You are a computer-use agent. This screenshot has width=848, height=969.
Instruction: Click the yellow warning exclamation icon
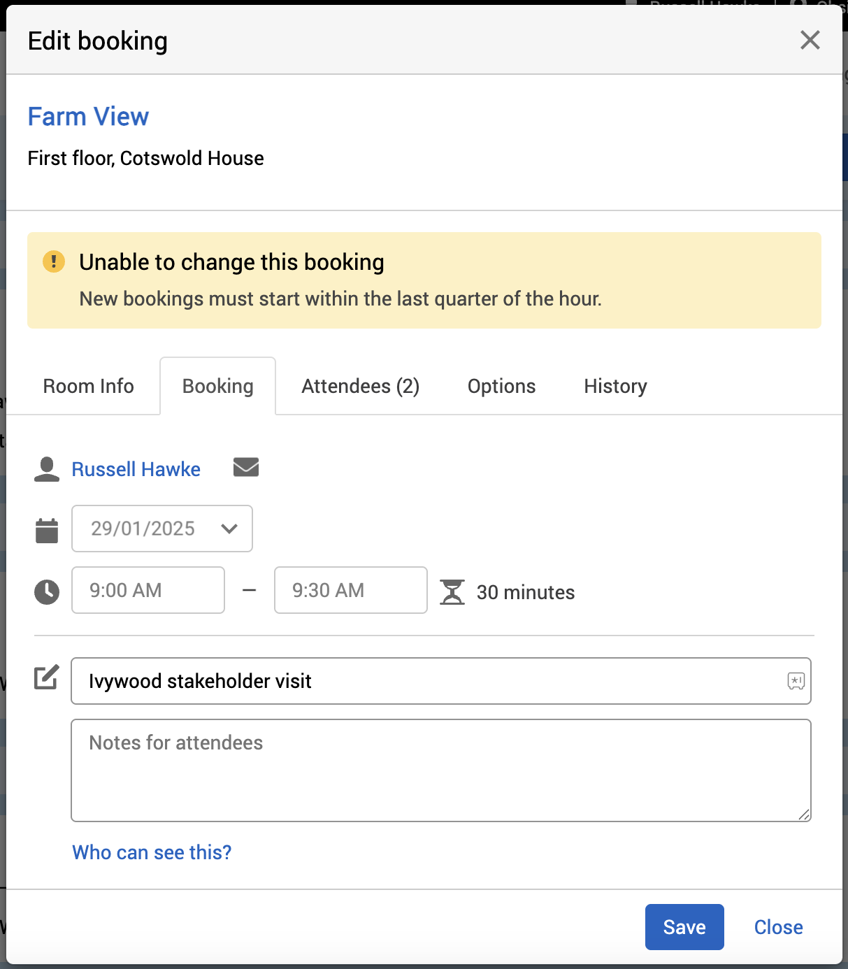click(54, 261)
